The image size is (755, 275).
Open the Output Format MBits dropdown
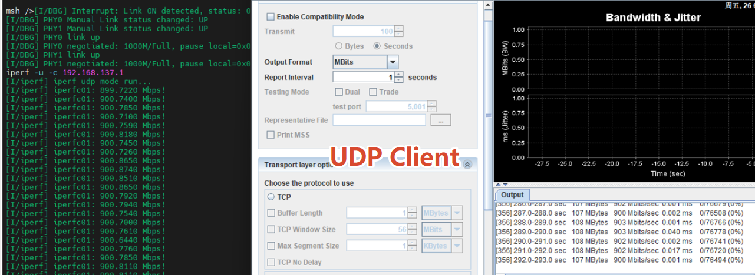(393, 62)
